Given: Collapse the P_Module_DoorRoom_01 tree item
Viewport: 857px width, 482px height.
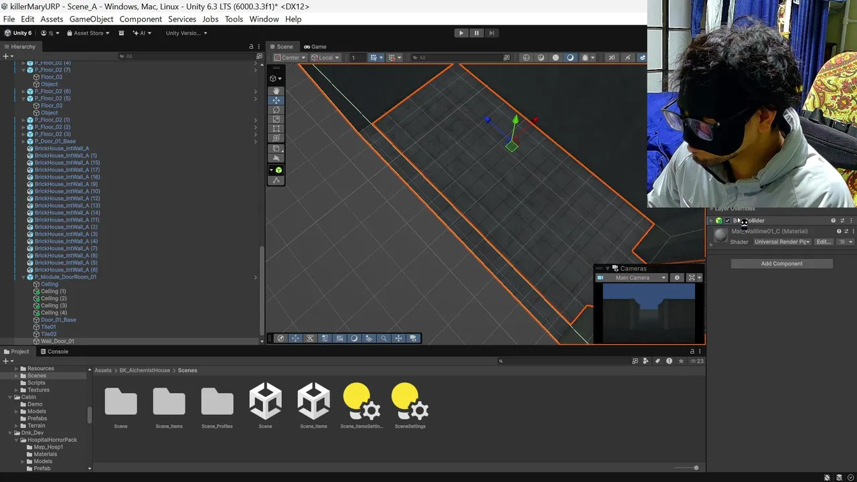Looking at the screenshot, I should 23,277.
